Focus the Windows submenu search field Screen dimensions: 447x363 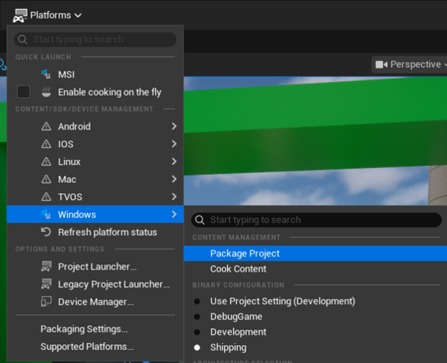click(317, 219)
